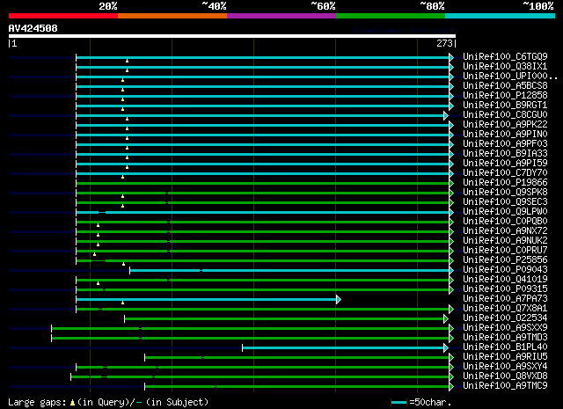The image size is (563, 409).
Task: Select label UniRef100_Q9SEC3
Action: tap(505, 202)
